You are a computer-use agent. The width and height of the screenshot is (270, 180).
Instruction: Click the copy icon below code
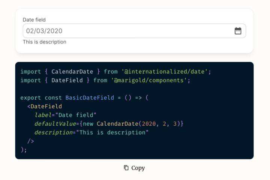pos(126,168)
